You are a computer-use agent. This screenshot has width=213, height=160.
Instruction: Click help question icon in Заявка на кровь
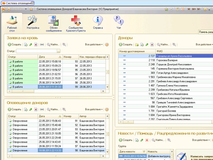(x=107, y=45)
